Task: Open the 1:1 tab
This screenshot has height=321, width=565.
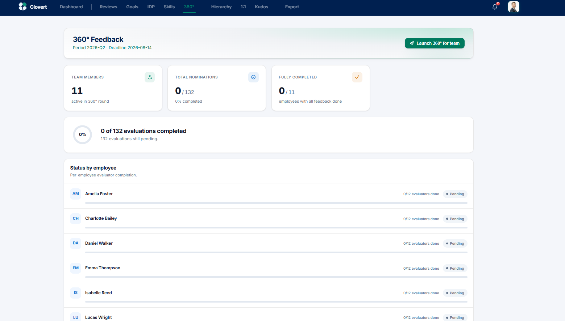Action: [x=243, y=7]
